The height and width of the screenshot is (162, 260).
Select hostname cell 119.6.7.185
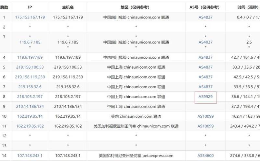click(x=68, y=42)
